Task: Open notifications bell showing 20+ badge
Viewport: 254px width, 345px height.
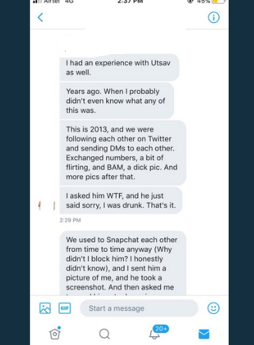Action: tap(155, 335)
